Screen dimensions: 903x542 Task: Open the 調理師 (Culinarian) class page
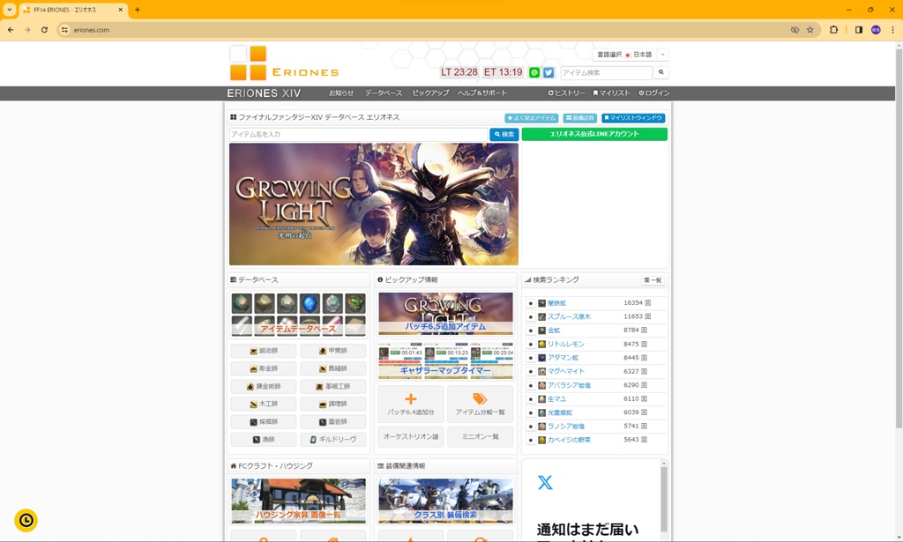(x=333, y=404)
